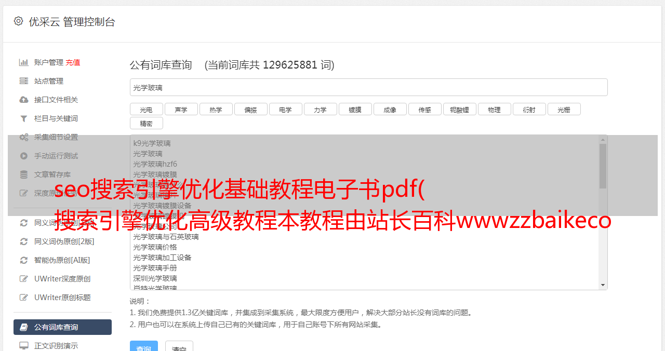The image size is (665, 351).
Task: Click the refresh icon for 同义词伪原创[2版]
Action: [x=23, y=241]
